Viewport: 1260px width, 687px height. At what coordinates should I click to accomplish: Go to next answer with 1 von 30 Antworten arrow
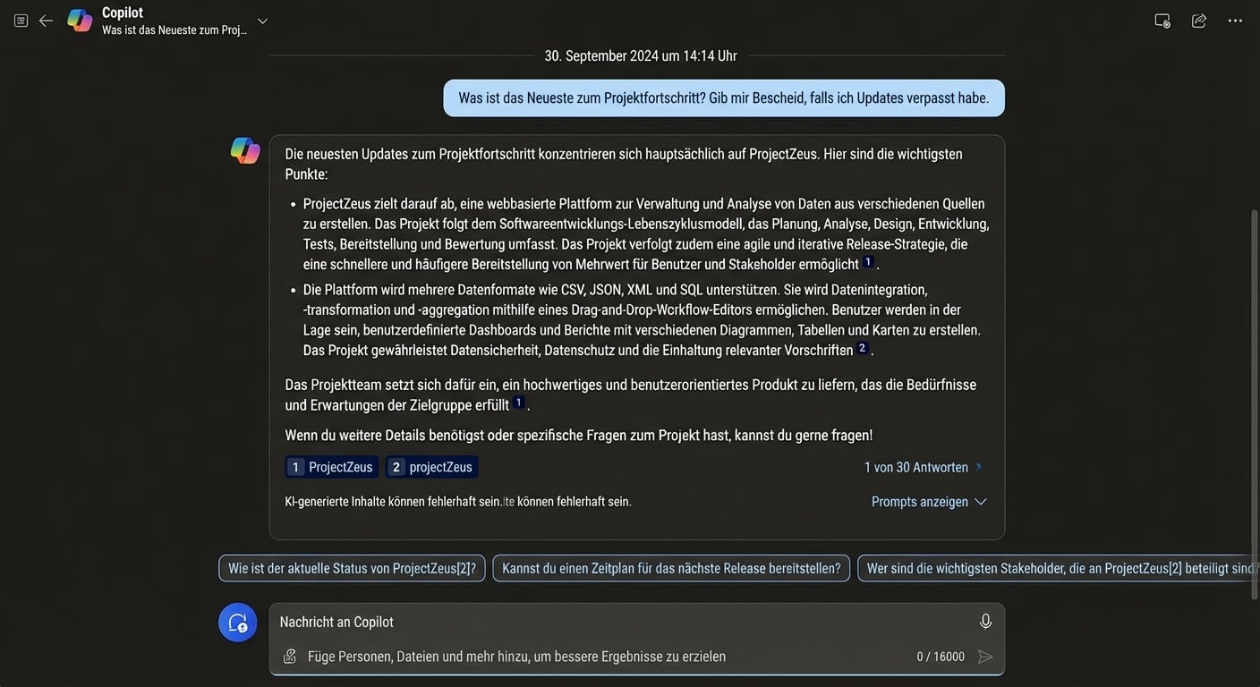click(979, 467)
